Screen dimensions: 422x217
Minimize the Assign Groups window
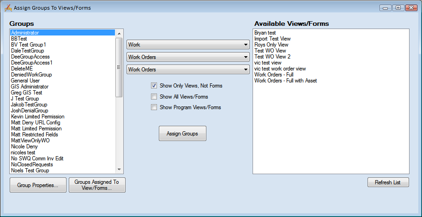[x=386, y=8]
